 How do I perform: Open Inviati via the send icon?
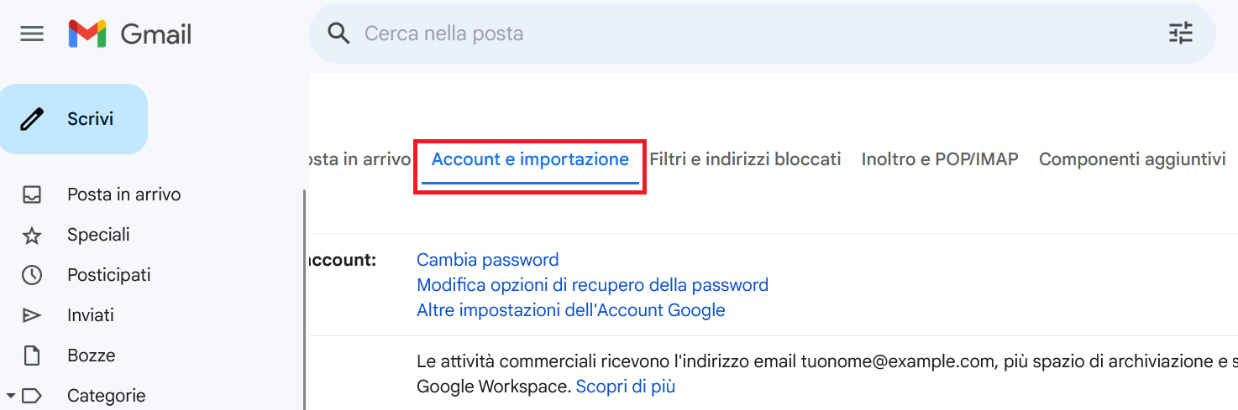(32, 315)
